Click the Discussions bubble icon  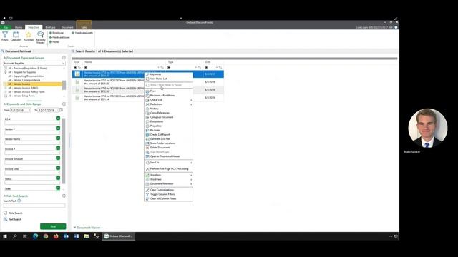pyautogui.click(x=147, y=121)
